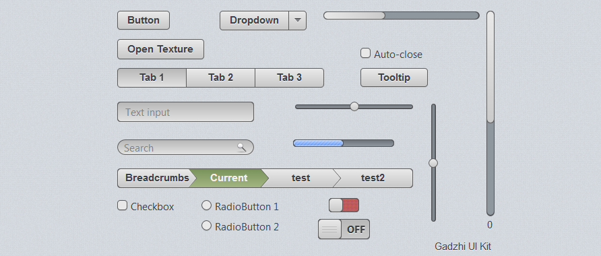The width and height of the screenshot is (601, 256).
Task: Go to the test2 breadcrumb
Action: [373, 179]
